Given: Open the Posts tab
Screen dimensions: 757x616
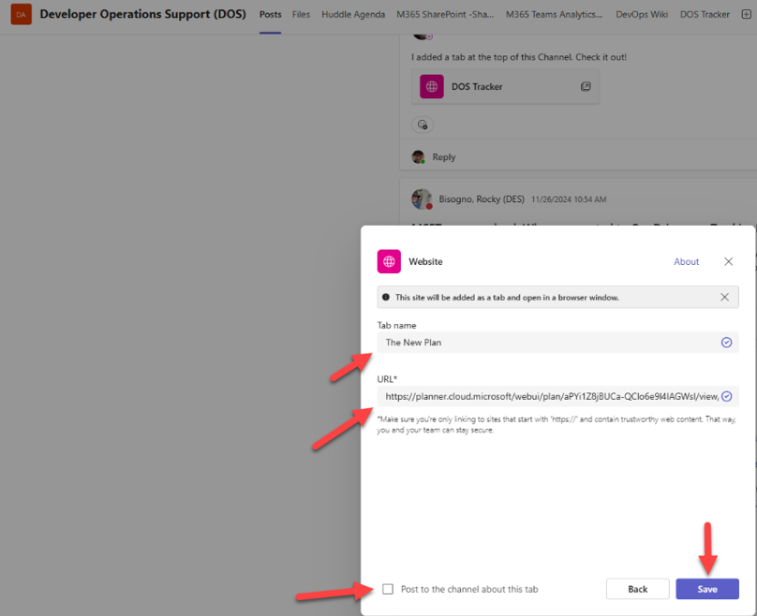Looking at the screenshot, I should tap(270, 14).
